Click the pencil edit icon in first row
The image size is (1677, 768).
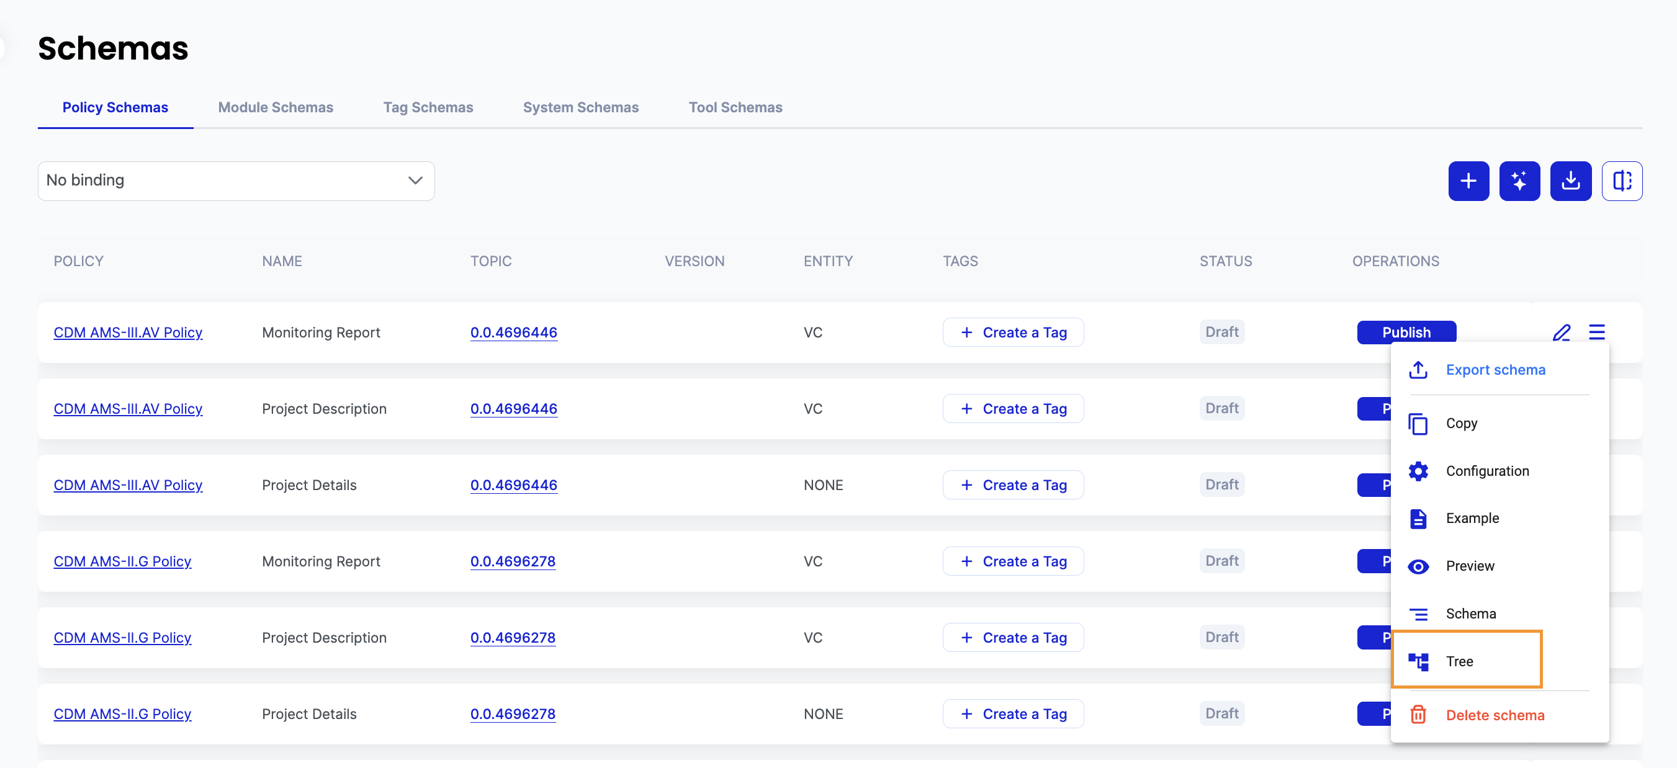pos(1561,333)
